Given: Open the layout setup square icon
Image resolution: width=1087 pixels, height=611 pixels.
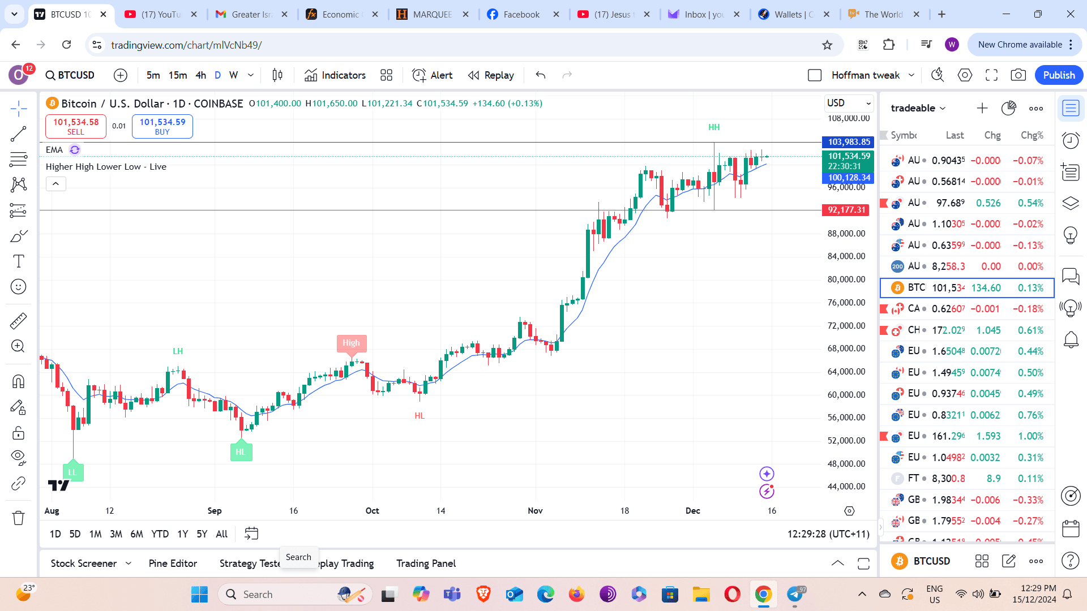Looking at the screenshot, I should pos(815,75).
